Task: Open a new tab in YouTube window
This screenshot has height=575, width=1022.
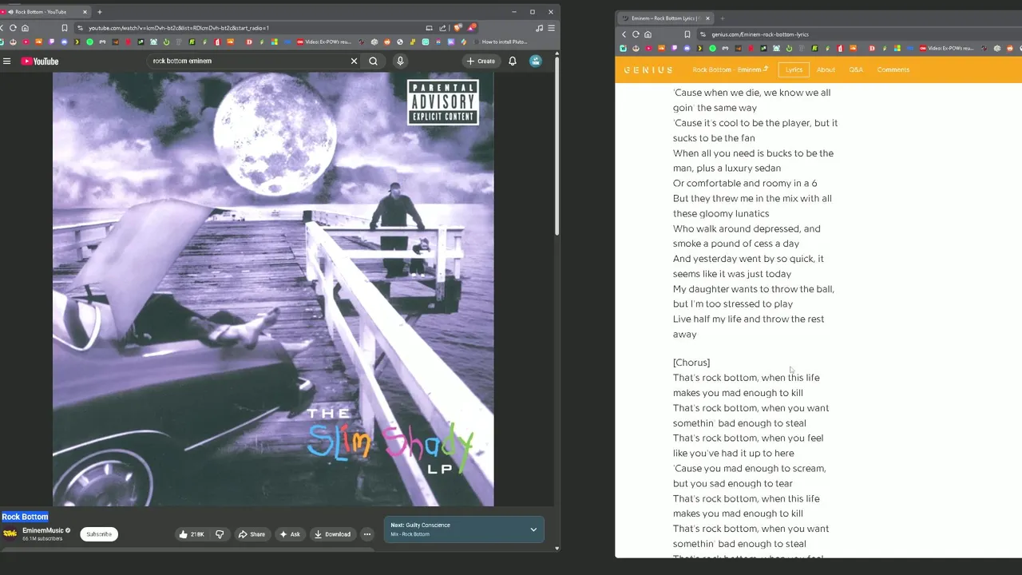Action: coord(100,12)
